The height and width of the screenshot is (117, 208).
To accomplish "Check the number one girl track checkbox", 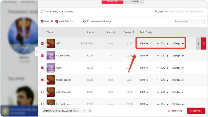I will tap(42, 92).
